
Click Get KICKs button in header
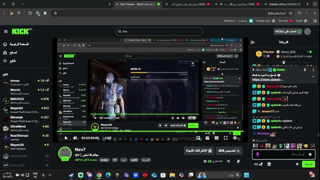pyautogui.click(x=288, y=31)
